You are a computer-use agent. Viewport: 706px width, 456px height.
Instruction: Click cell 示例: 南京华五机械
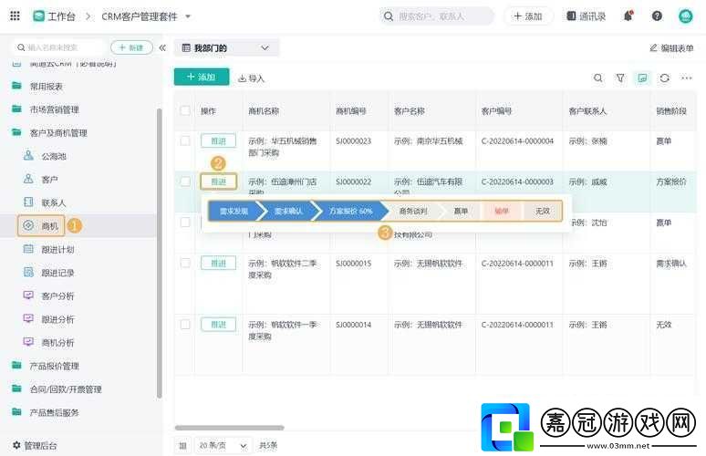428,140
